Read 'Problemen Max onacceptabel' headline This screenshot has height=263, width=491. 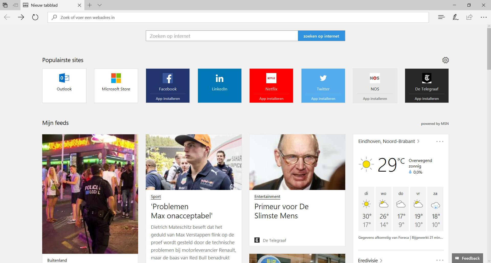(x=182, y=211)
